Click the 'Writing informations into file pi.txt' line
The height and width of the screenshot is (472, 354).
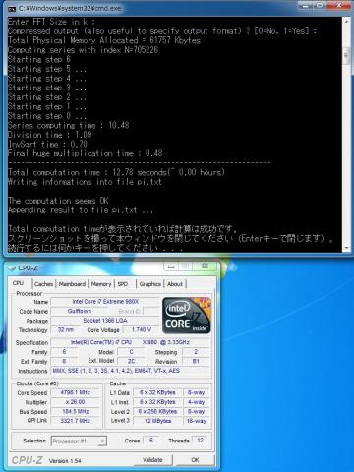(x=85, y=182)
